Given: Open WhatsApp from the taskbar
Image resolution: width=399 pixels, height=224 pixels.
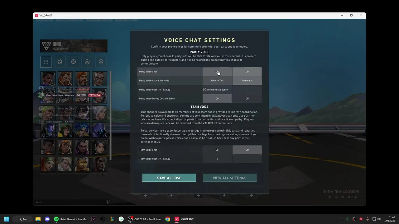Looking at the screenshot, I should (x=121, y=219).
